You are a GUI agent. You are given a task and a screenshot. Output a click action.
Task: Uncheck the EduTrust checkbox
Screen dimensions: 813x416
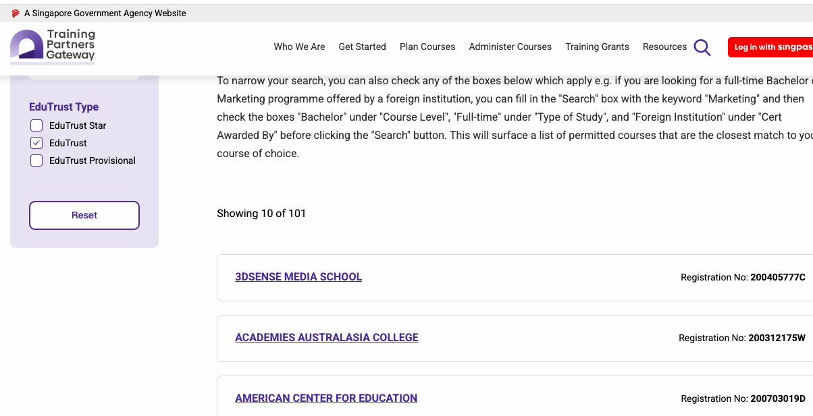click(x=36, y=143)
